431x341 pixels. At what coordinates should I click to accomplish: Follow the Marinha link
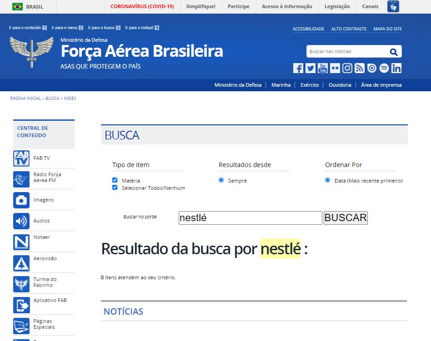(281, 85)
